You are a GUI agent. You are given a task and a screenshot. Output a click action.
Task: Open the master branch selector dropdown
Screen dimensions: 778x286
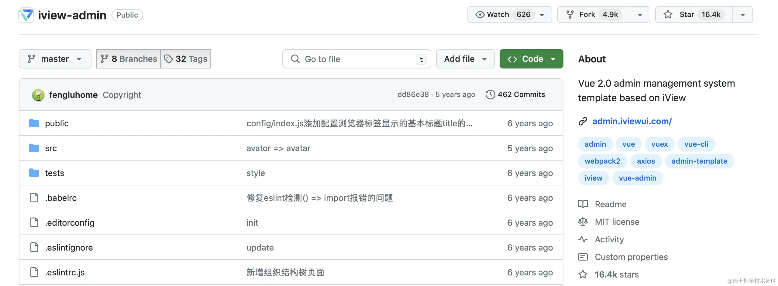pos(55,59)
